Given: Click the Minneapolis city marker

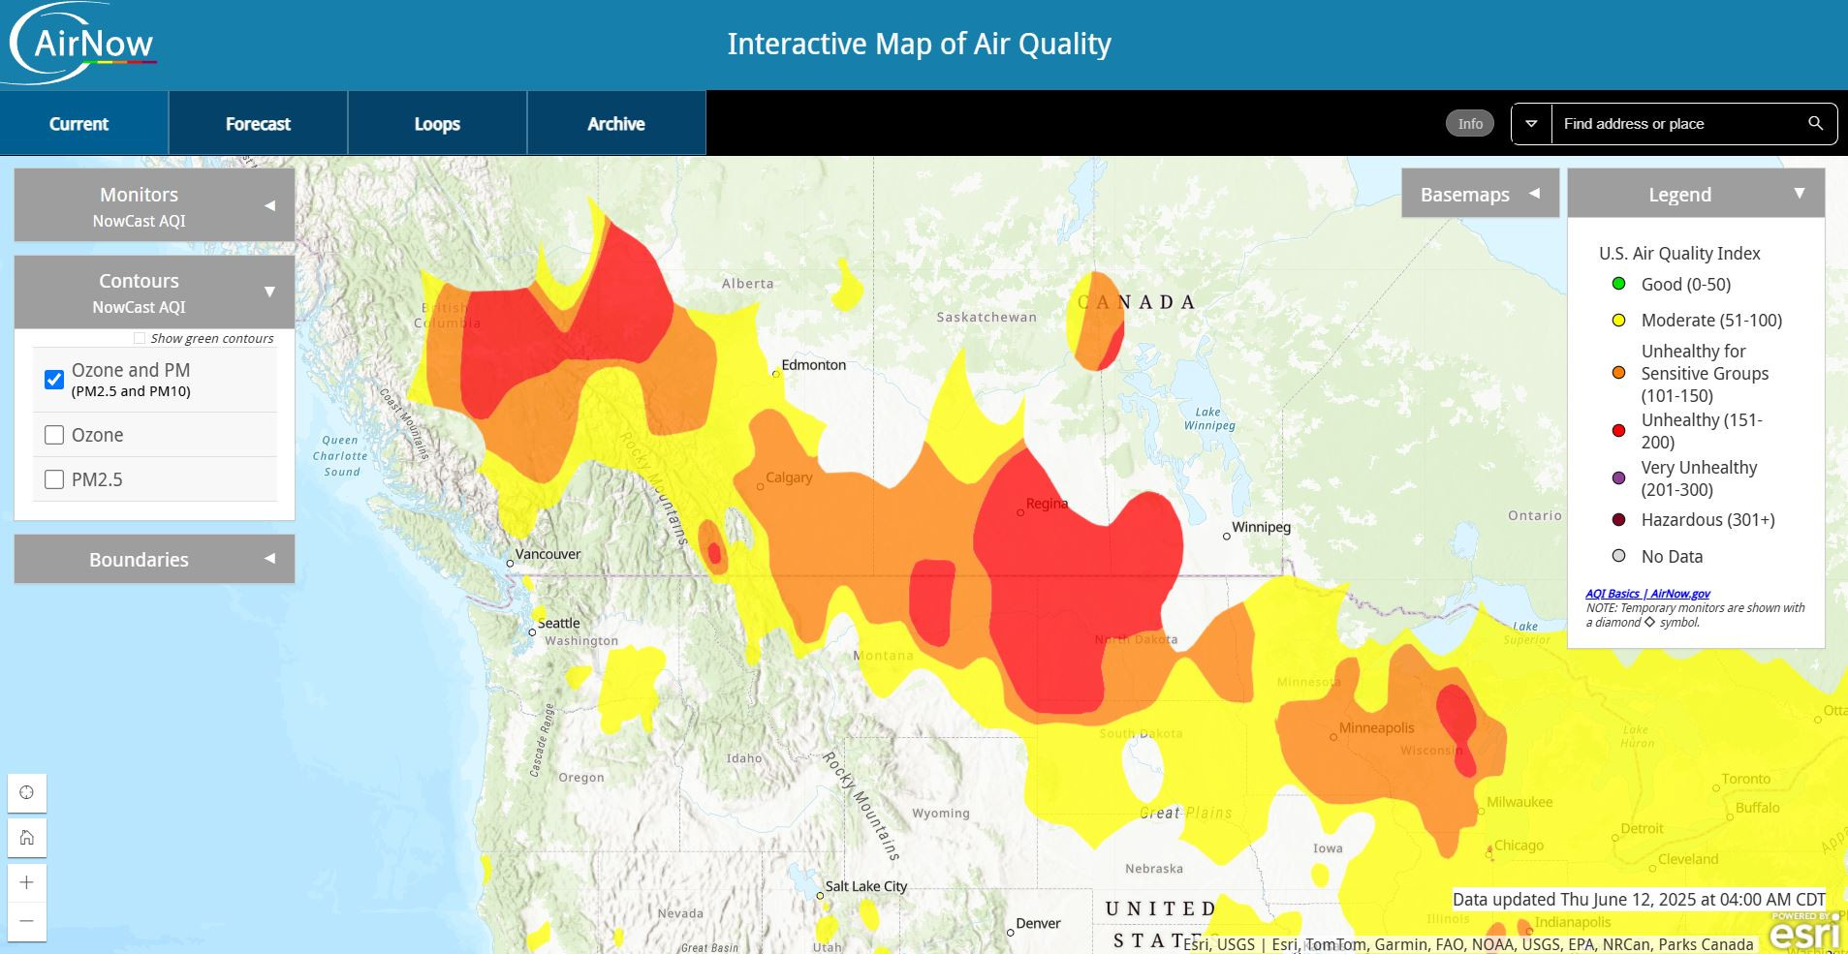Looking at the screenshot, I should (1333, 737).
